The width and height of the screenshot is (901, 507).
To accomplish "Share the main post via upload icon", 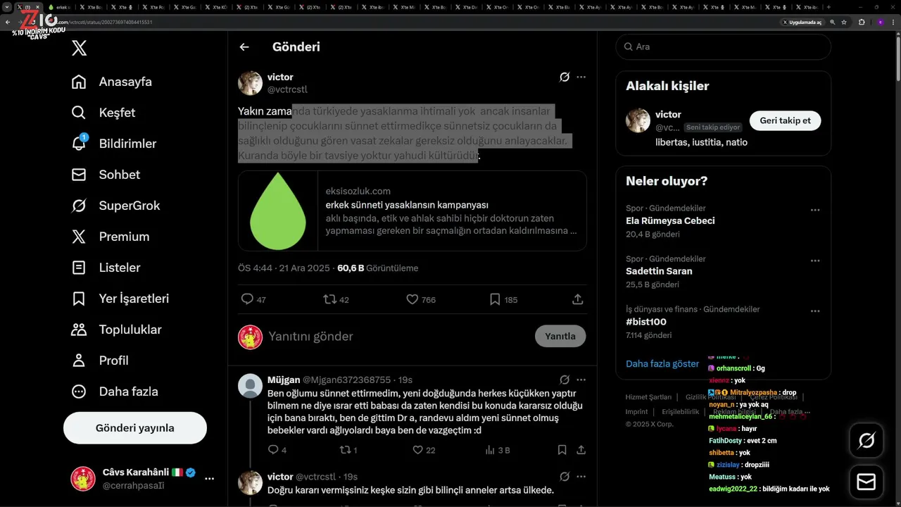I will pos(578,299).
